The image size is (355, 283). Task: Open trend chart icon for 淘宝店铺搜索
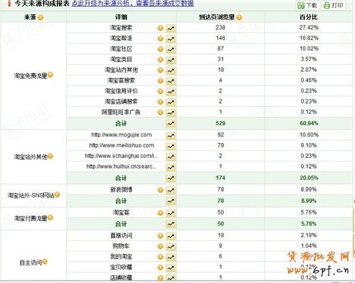171,102
